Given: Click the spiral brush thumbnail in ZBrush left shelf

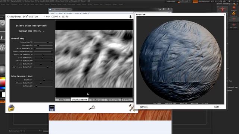Looking at the screenshot, I should tap(3, 24).
